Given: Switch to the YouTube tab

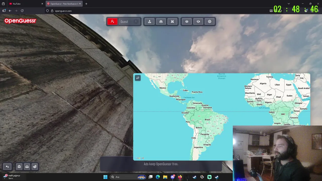Looking at the screenshot, I should tap(26, 4).
